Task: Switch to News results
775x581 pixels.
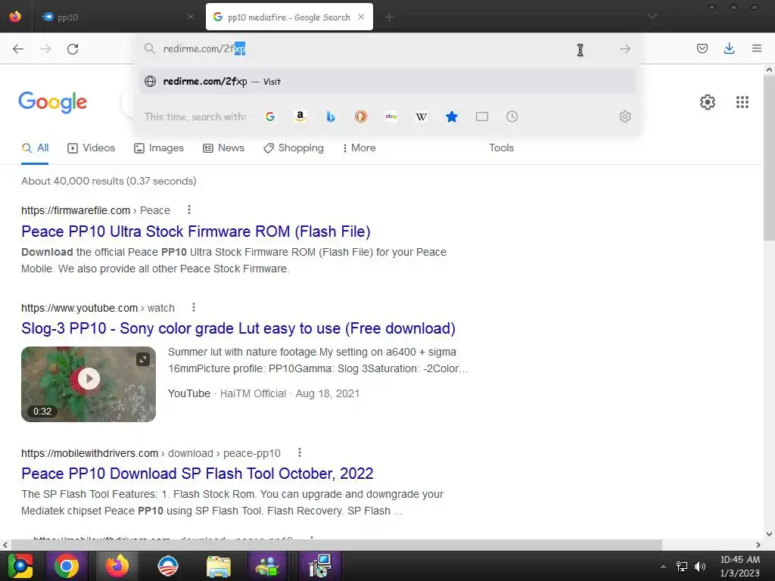Action: click(223, 148)
